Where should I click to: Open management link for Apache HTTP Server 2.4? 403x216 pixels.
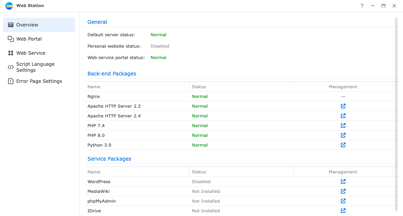click(x=343, y=116)
